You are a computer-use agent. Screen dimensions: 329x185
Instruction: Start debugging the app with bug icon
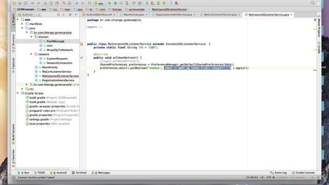pos(115,3)
